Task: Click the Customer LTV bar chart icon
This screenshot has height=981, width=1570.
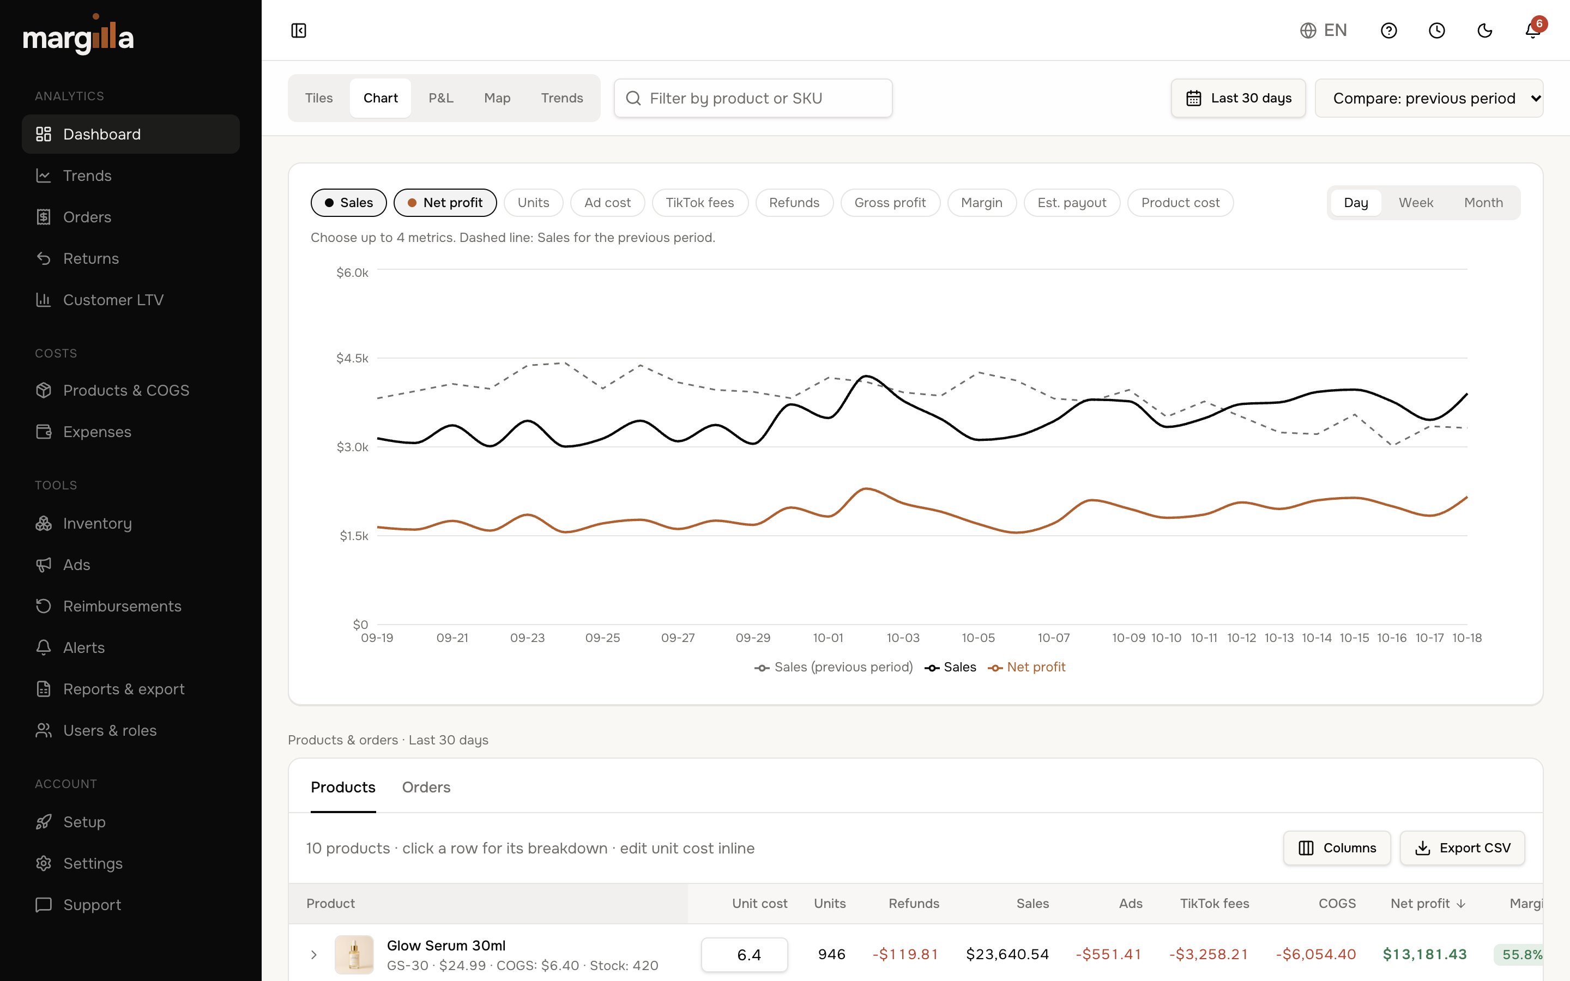Action: (44, 300)
